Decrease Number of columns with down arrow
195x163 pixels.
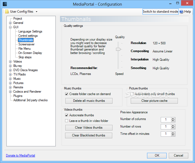173,121
